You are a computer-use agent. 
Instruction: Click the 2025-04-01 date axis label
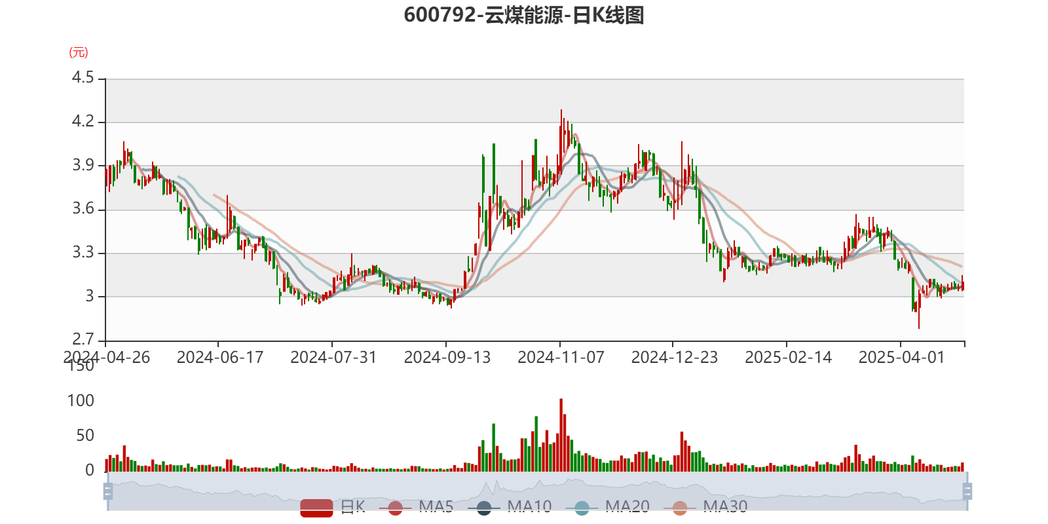point(901,357)
